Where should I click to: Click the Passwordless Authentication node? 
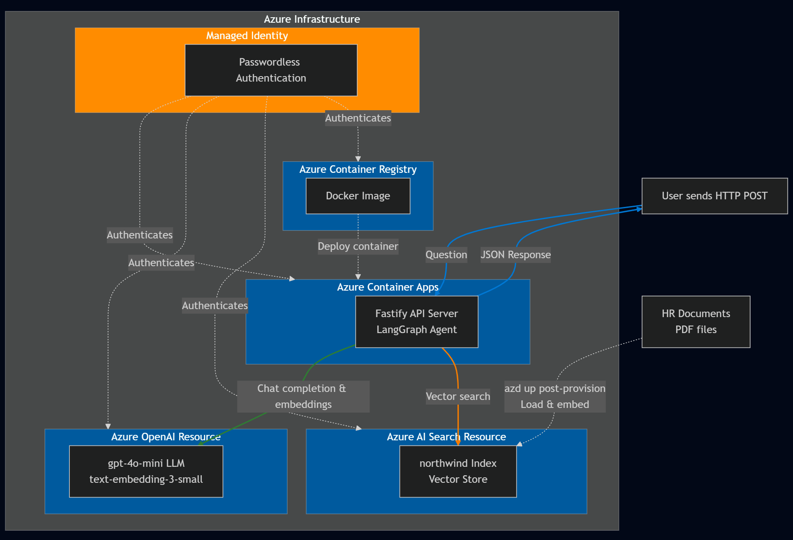[x=271, y=70]
